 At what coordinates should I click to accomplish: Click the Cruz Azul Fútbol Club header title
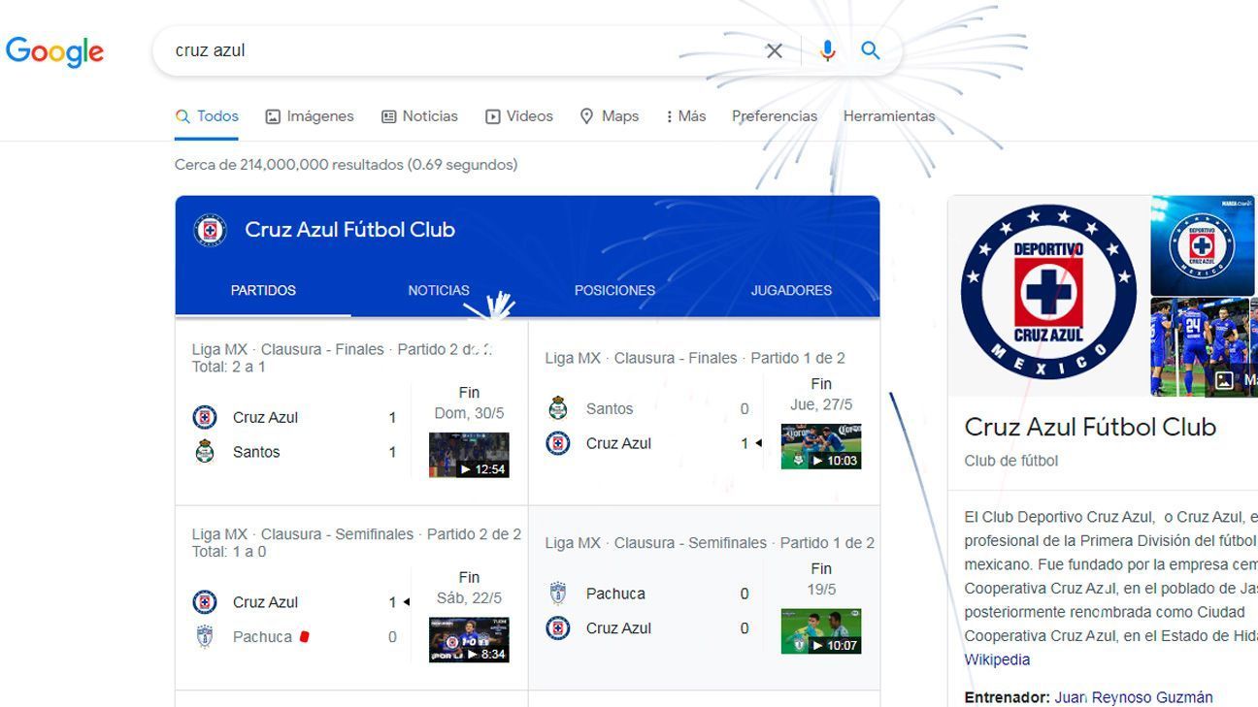349,230
